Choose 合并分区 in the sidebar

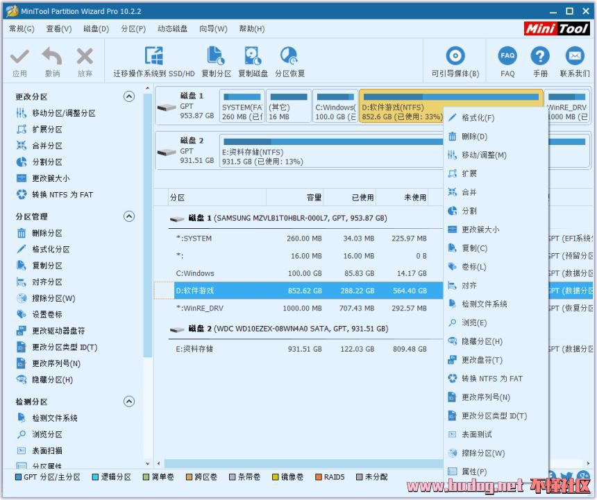click(x=39, y=146)
